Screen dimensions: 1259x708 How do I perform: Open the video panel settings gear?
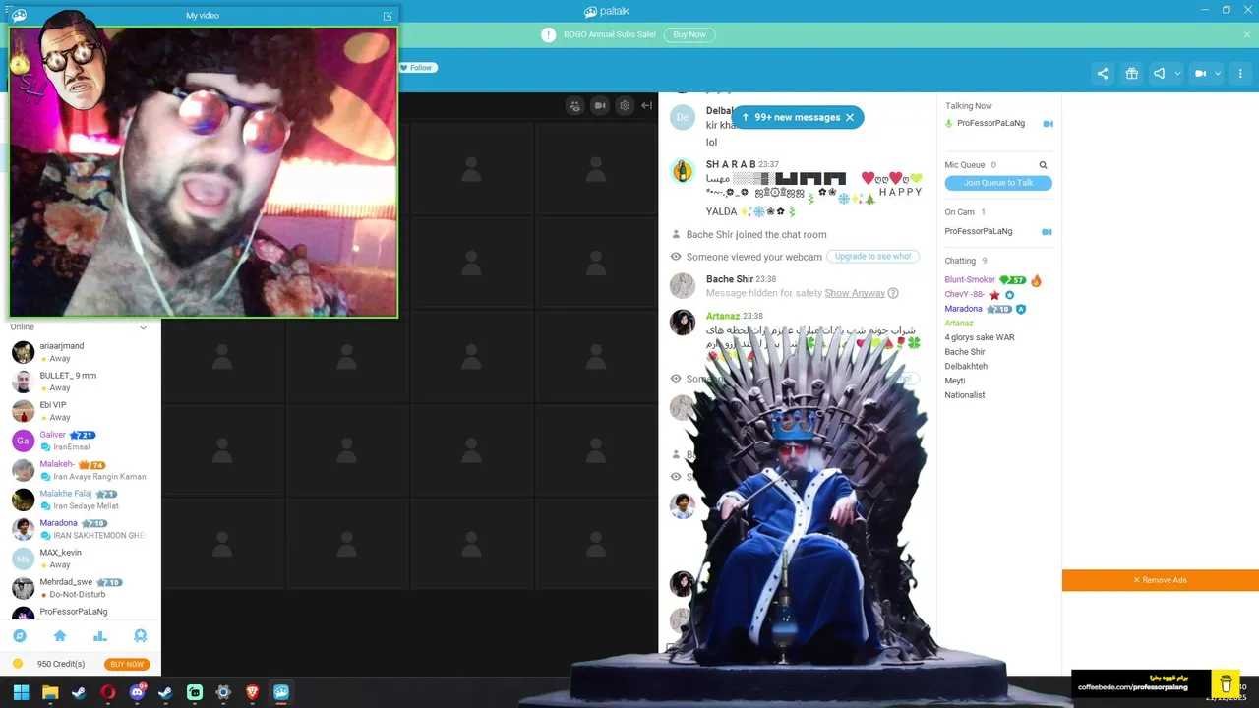tap(625, 105)
